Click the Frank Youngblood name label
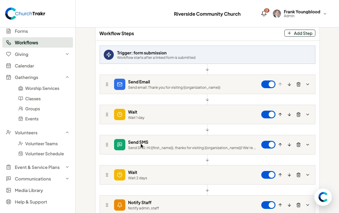 click(302, 12)
